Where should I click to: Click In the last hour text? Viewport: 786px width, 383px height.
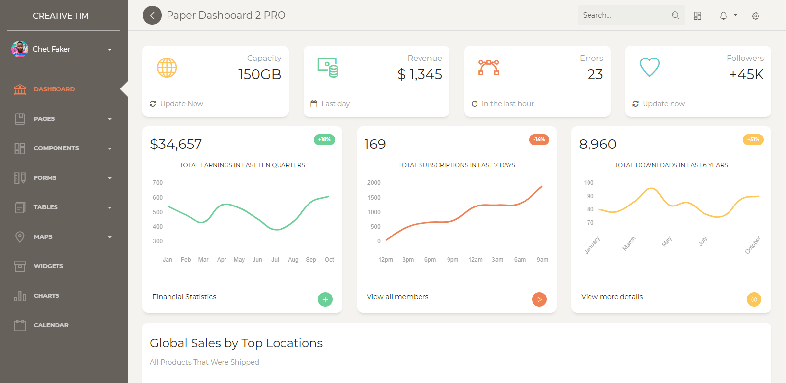pos(507,104)
